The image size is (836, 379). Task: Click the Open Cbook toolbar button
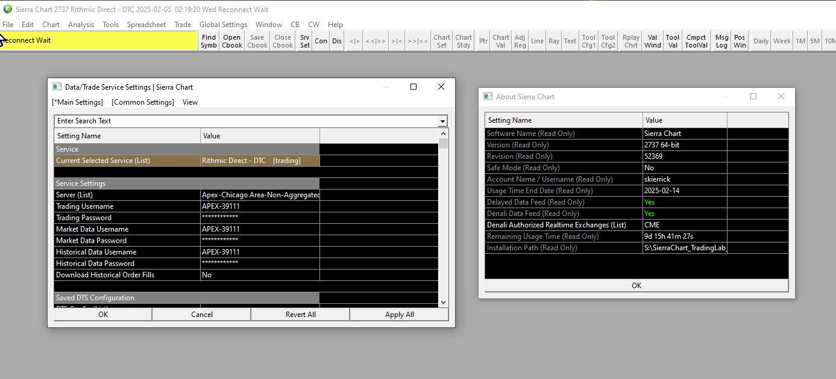point(232,41)
